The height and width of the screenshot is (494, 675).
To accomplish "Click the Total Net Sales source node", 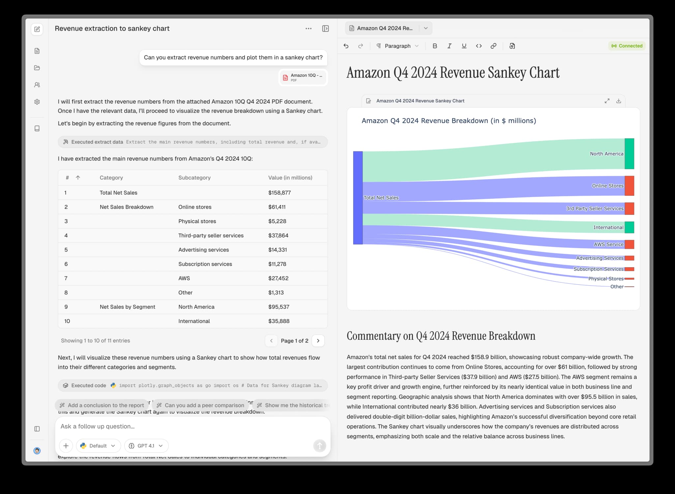I will (x=358, y=198).
